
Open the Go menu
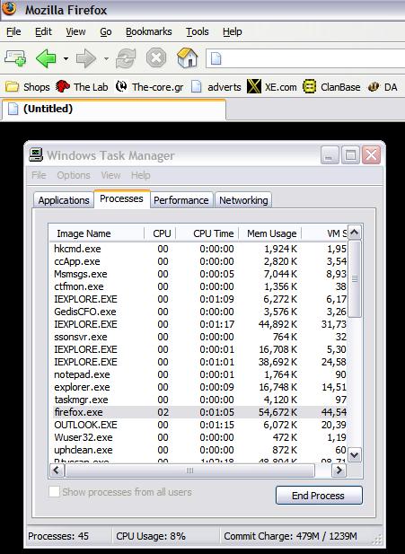pos(106,31)
